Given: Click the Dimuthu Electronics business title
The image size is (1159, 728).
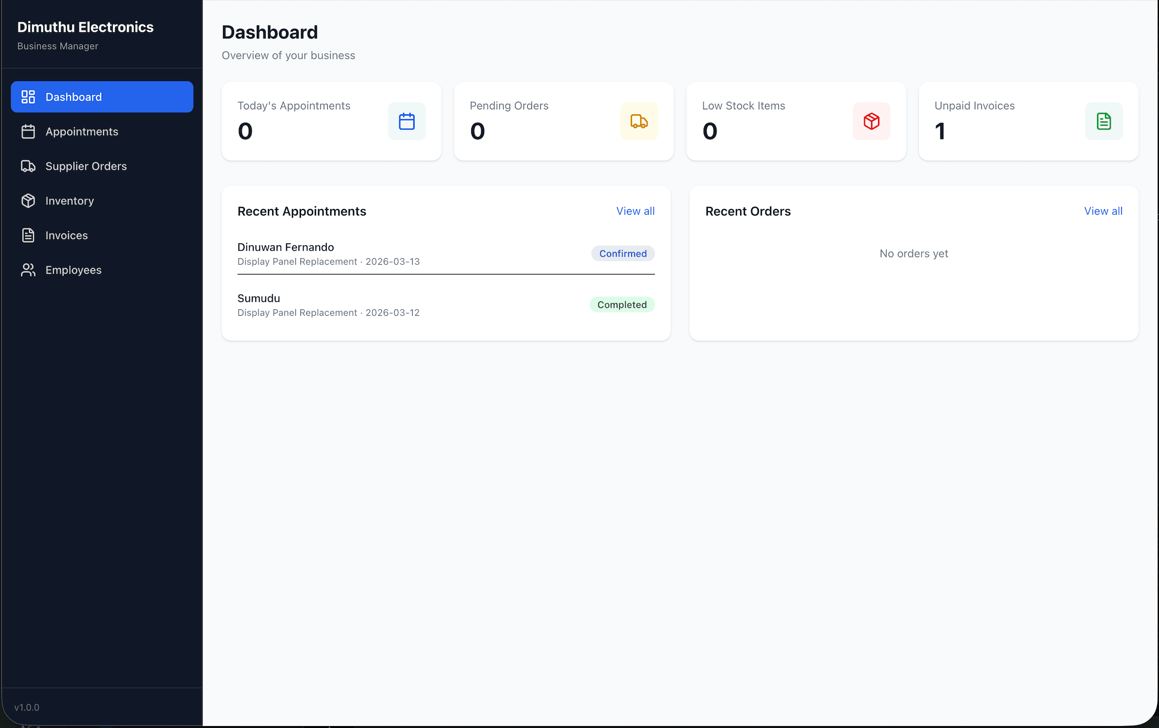Looking at the screenshot, I should (x=85, y=27).
